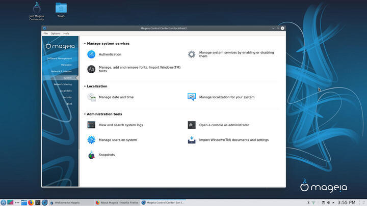Click the 3:55 PM clock
Image resolution: width=367 pixels, height=206 pixels.
(347, 202)
